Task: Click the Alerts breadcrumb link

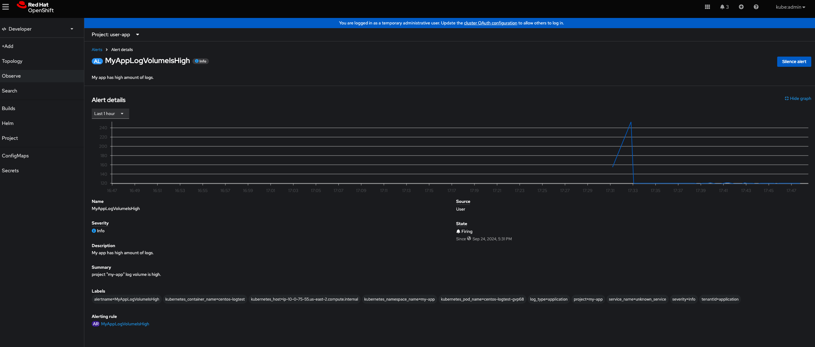Action: pos(97,50)
